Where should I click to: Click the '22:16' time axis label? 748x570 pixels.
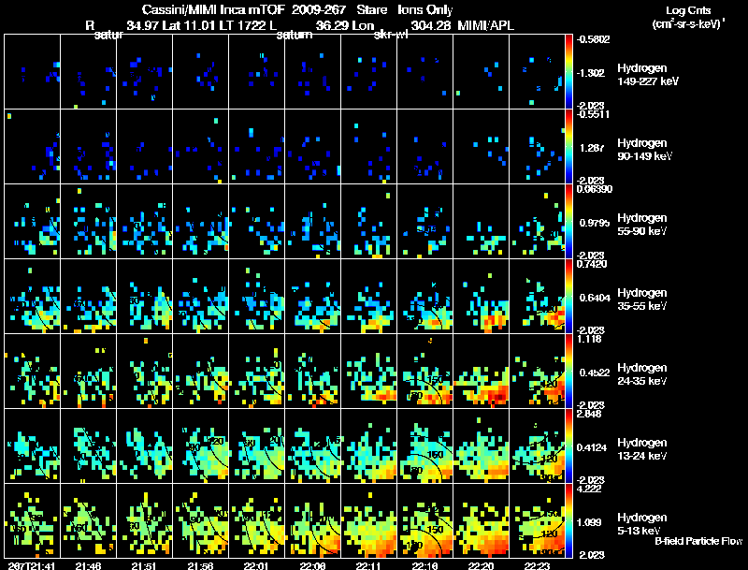[x=425, y=565]
